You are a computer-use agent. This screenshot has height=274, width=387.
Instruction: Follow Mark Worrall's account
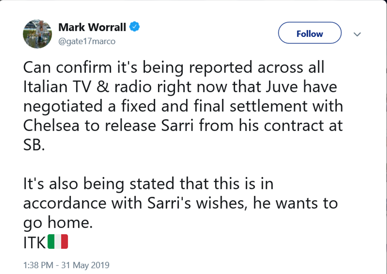tap(310, 33)
